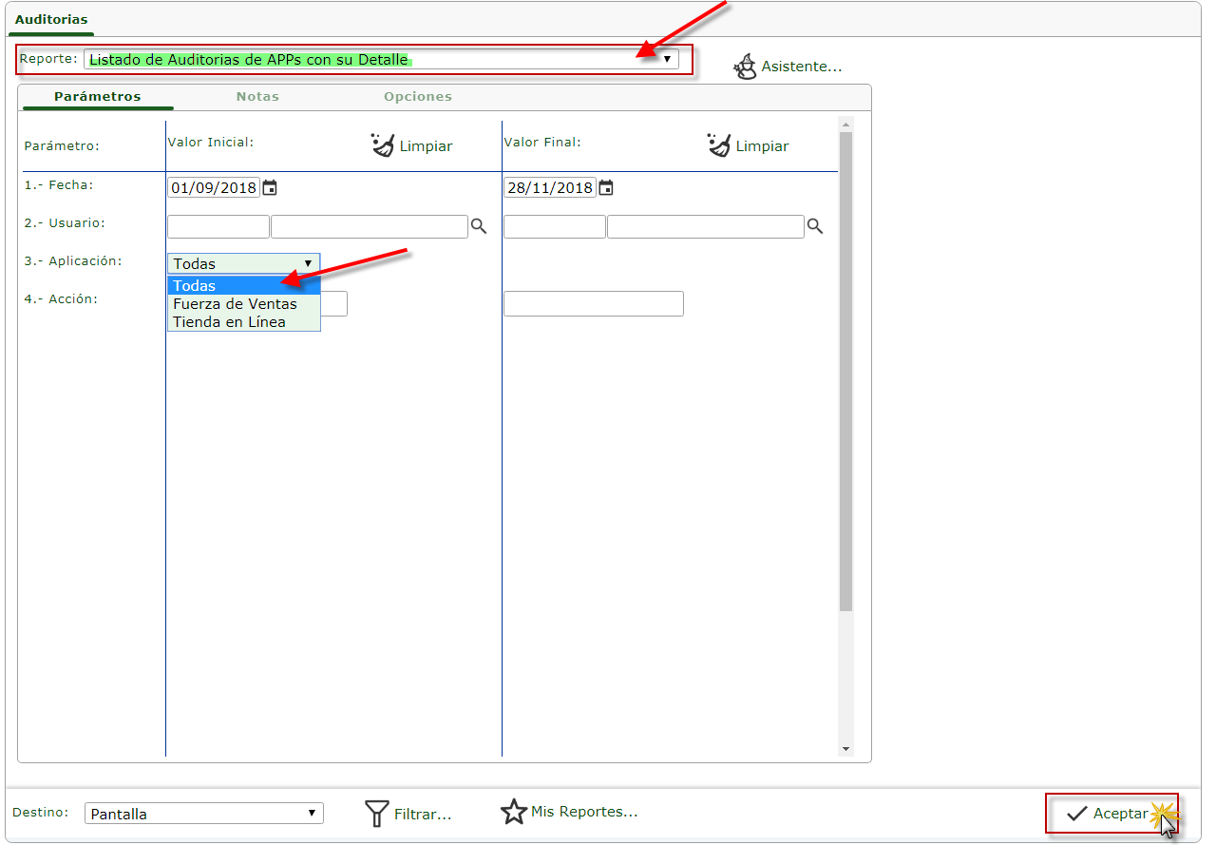This screenshot has height=845, width=1216.
Task: Focus the final Usuario code field
Action: 555,226
